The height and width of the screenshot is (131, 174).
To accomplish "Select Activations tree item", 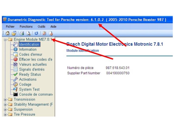I will click(28, 79).
